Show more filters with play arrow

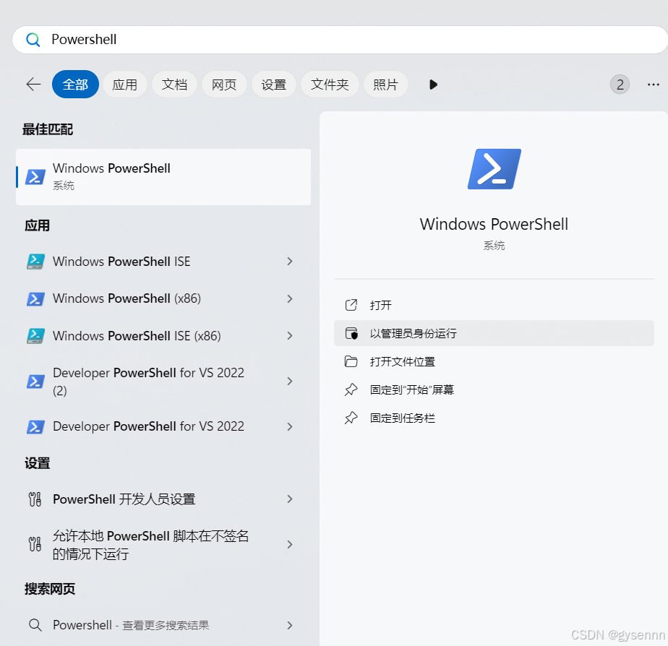433,85
